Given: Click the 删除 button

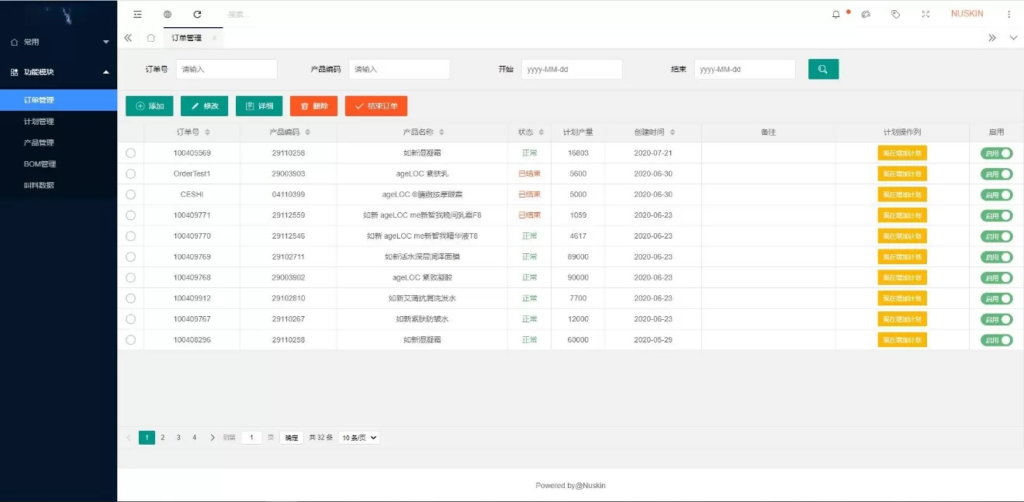Looking at the screenshot, I should tap(313, 106).
